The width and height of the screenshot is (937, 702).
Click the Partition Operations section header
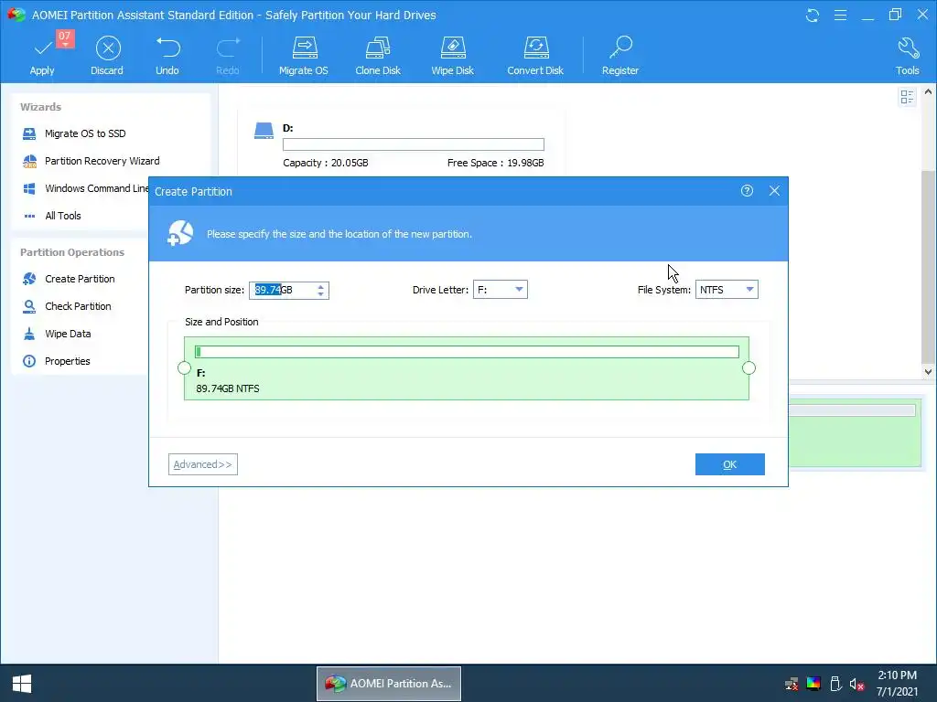tap(72, 252)
